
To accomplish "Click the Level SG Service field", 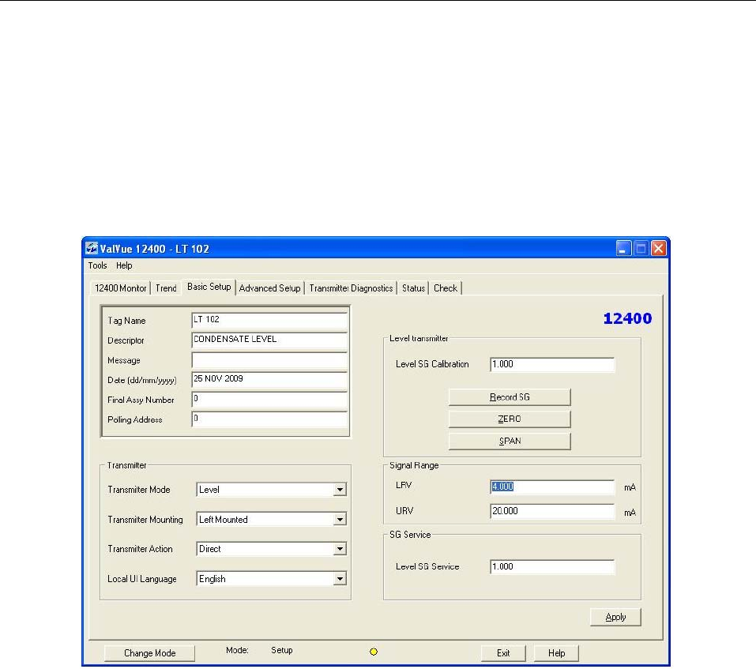I will (552, 567).
